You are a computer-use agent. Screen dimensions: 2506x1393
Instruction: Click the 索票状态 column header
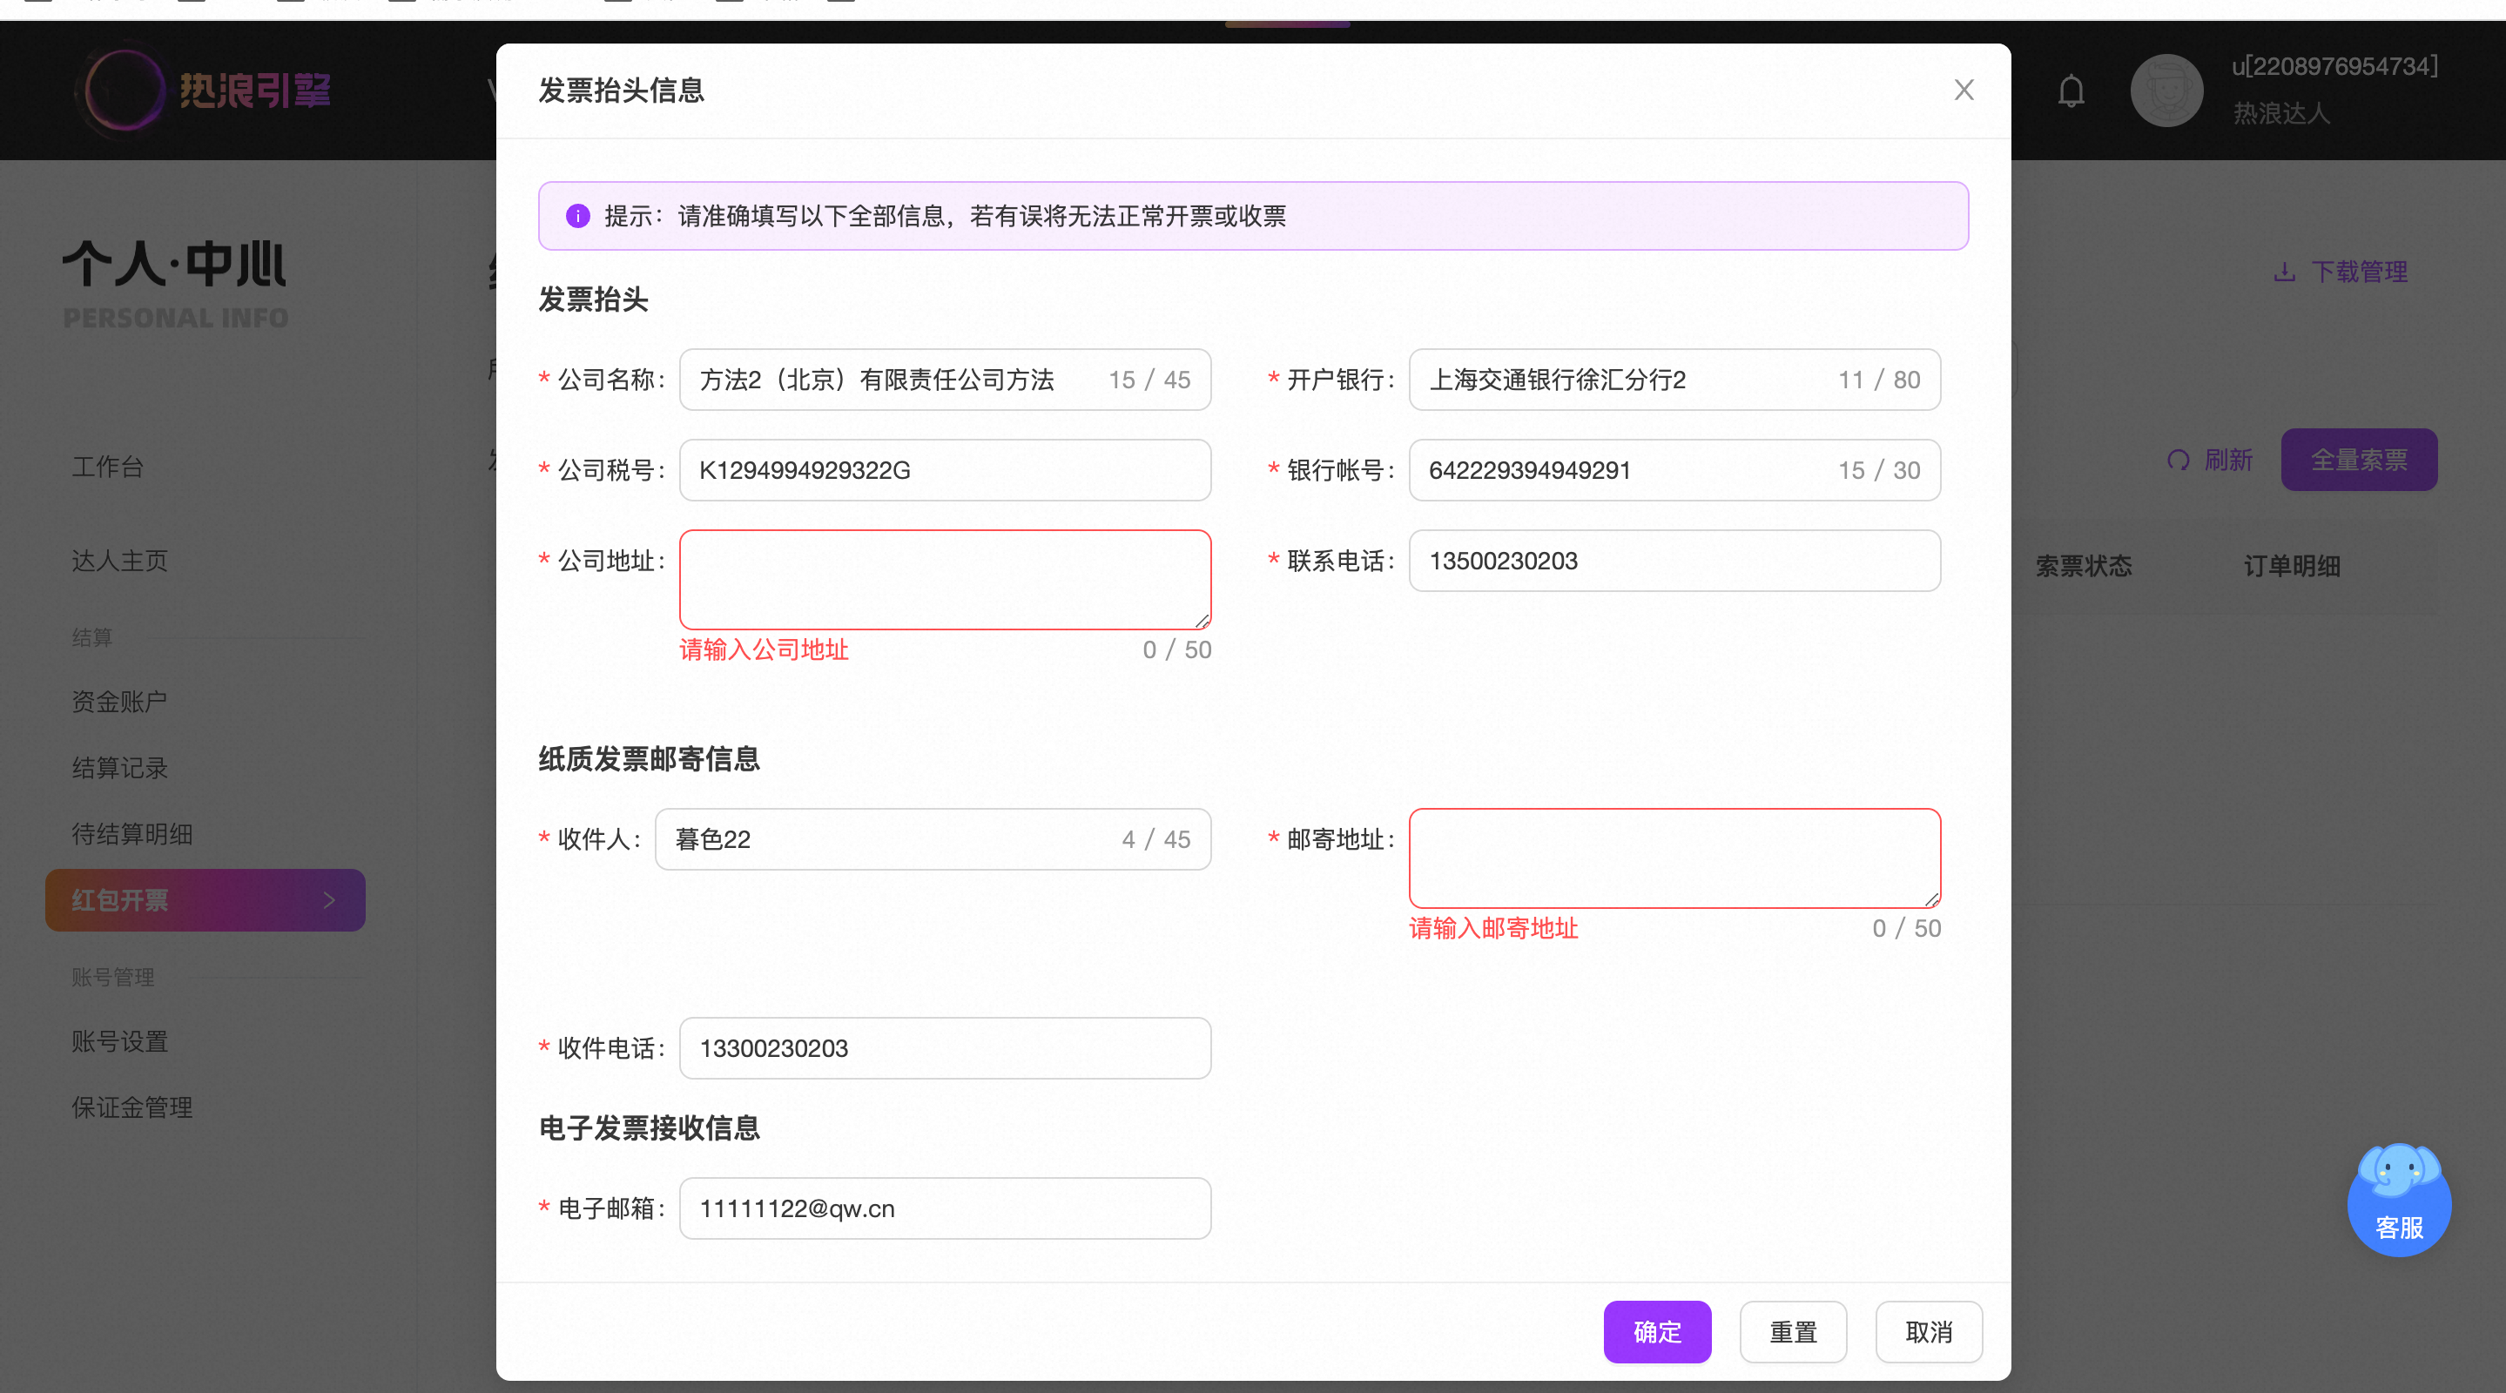pos(2083,566)
